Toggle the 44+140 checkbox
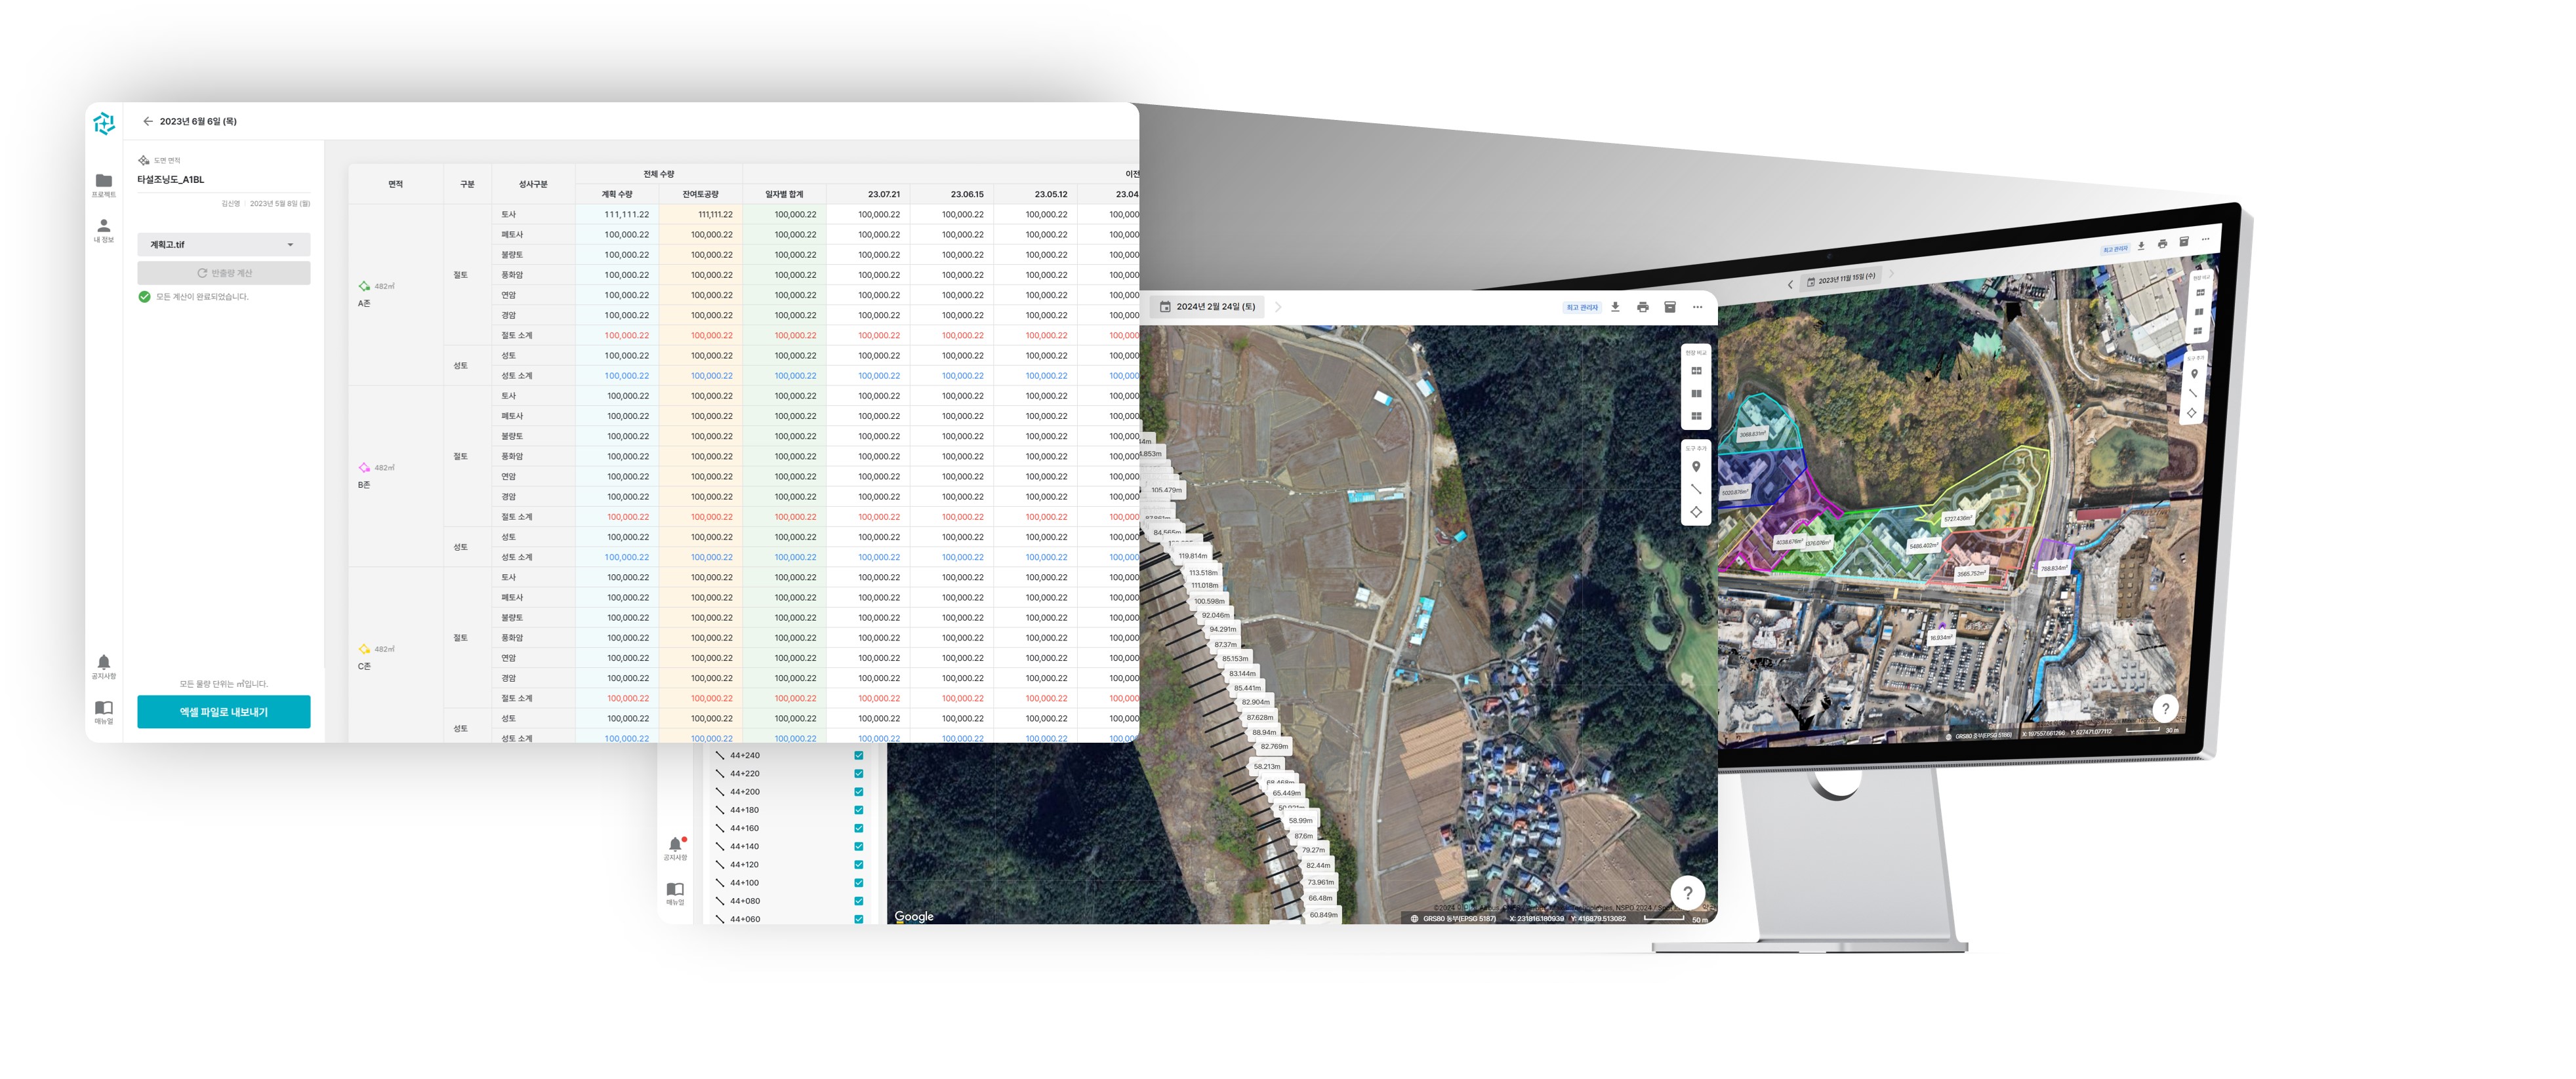Image resolution: width=2576 pixels, height=1079 pixels. 859,846
